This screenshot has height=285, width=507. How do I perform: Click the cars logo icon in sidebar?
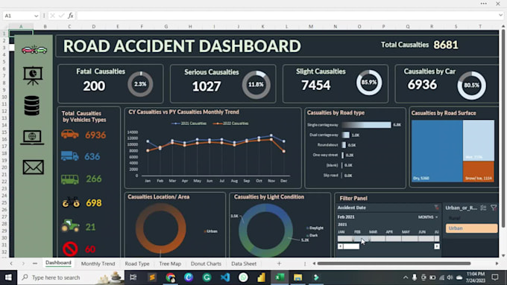pos(34,50)
